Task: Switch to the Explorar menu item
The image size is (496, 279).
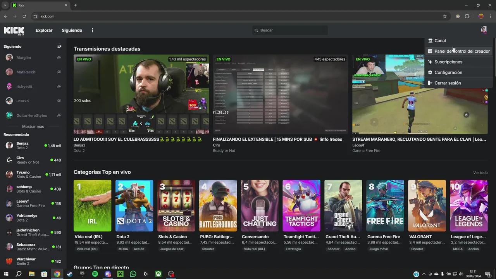Action: (x=44, y=30)
